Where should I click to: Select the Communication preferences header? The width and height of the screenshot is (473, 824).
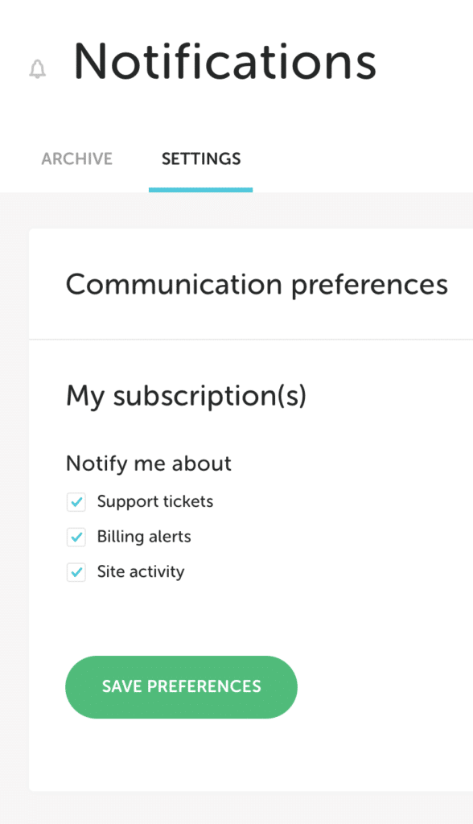tap(257, 283)
